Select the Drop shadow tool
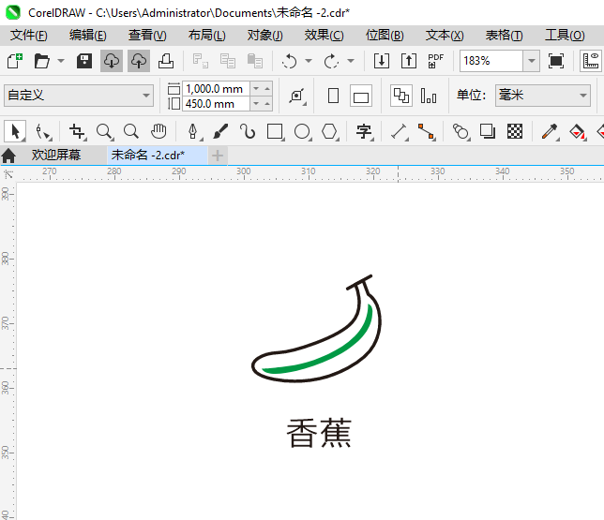This screenshot has width=604, height=520. [488, 131]
